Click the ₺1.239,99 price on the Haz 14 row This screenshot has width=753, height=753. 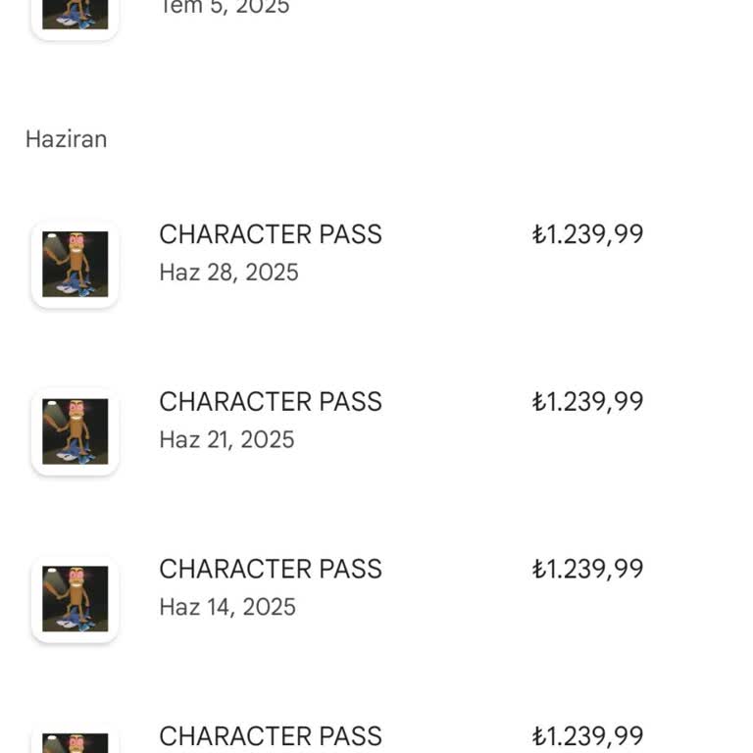coord(587,570)
